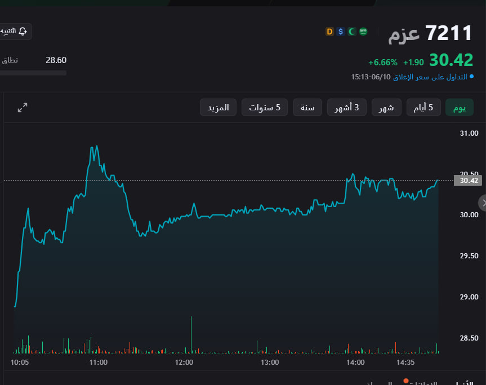The height and width of the screenshot is (385, 486).
Task: Click the alert bell button (التنبيه)
Action: [15, 32]
